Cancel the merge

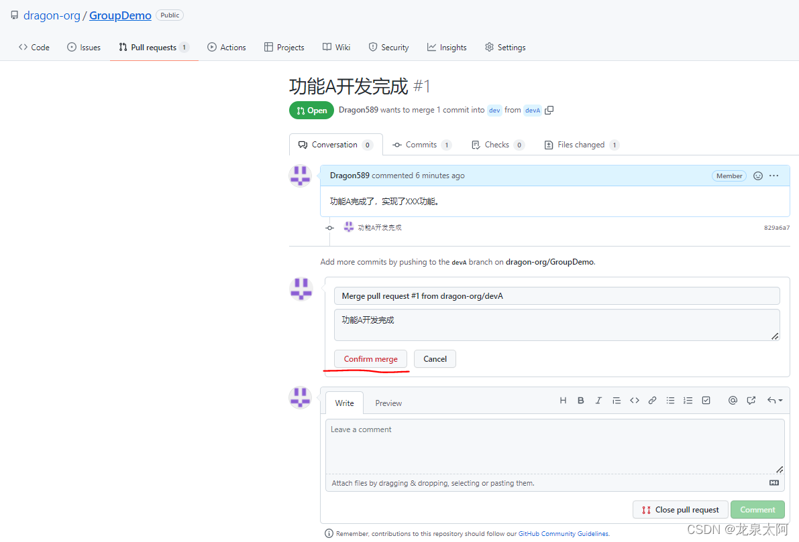coord(435,359)
